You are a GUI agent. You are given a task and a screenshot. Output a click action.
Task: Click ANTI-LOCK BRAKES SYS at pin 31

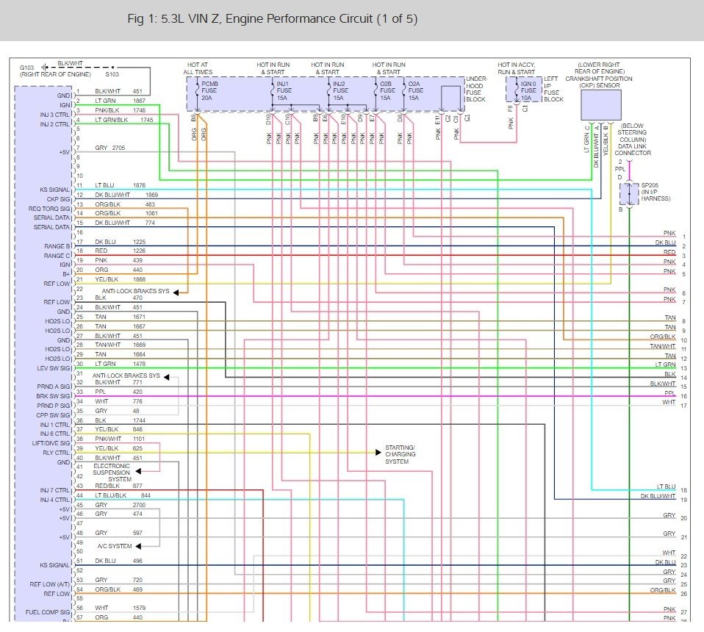(x=126, y=376)
